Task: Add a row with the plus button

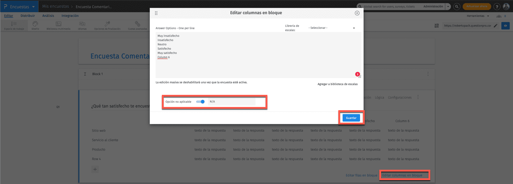Action: click(95, 169)
